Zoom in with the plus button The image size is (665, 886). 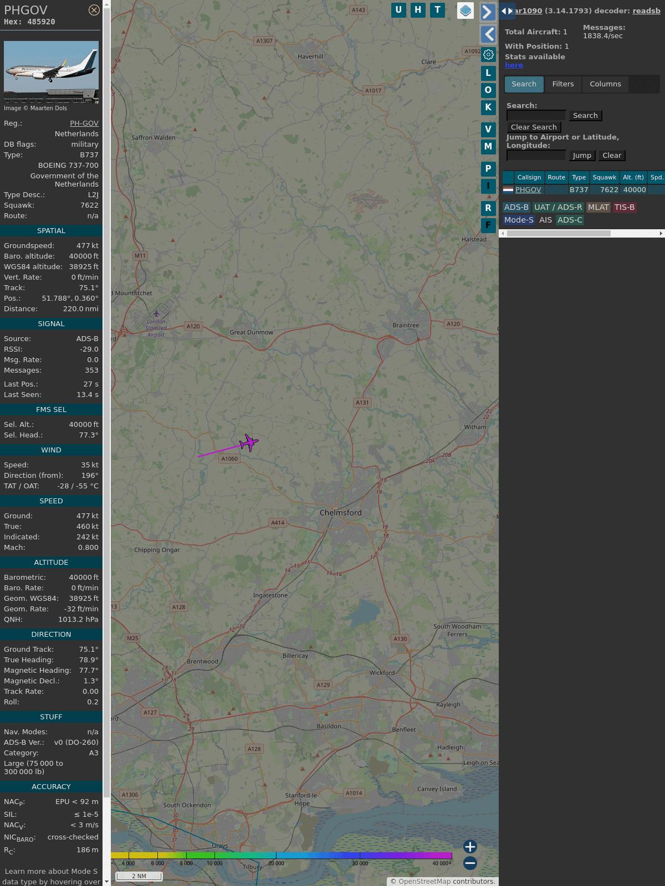tap(470, 847)
